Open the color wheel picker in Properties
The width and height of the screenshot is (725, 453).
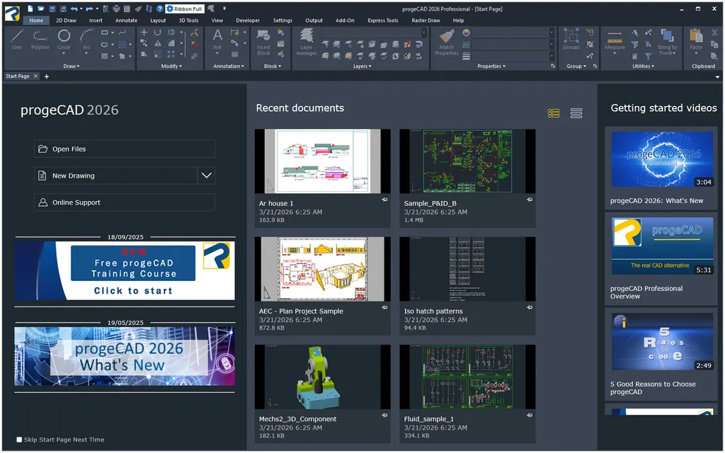[466, 33]
